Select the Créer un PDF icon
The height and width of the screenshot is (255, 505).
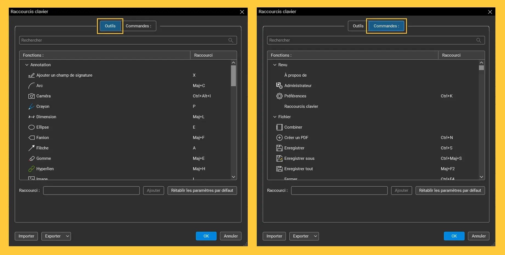point(279,138)
